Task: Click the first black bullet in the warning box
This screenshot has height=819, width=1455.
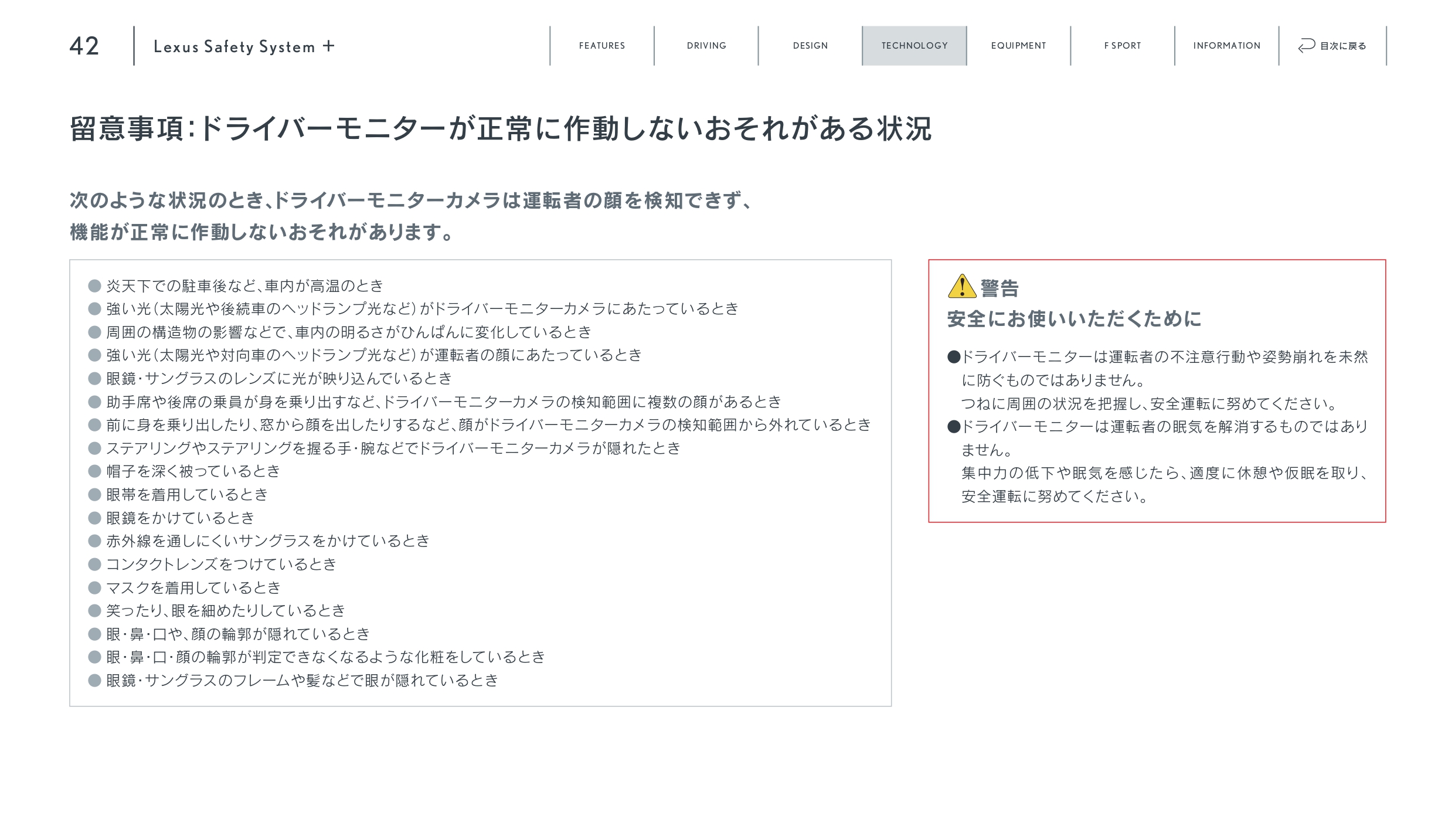Action: 954,356
